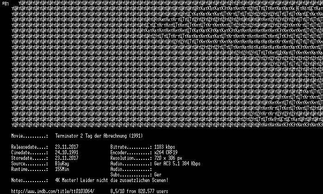Click the empty second Audio field label

coord(131,169)
